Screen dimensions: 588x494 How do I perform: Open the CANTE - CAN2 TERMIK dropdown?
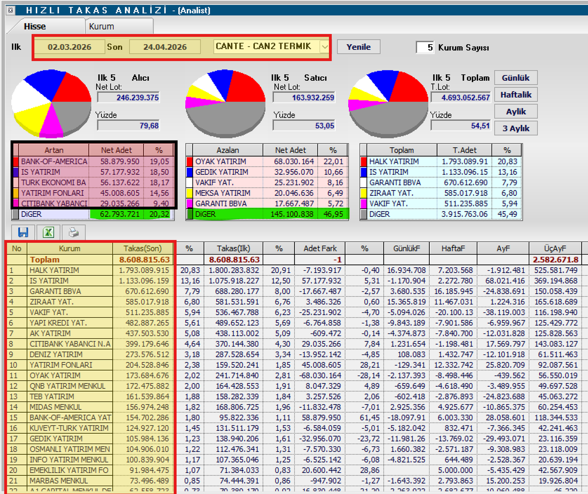[x=324, y=47]
